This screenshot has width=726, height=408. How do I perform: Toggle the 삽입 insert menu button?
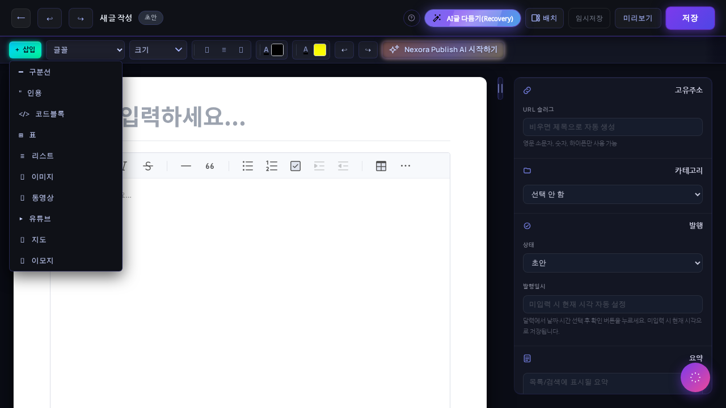(x=25, y=50)
